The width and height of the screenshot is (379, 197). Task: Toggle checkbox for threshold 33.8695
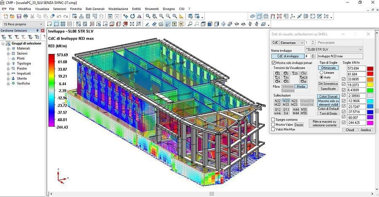click(x=344, y=79)
